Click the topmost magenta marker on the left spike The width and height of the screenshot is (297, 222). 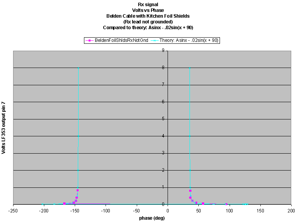click(77, 190)
